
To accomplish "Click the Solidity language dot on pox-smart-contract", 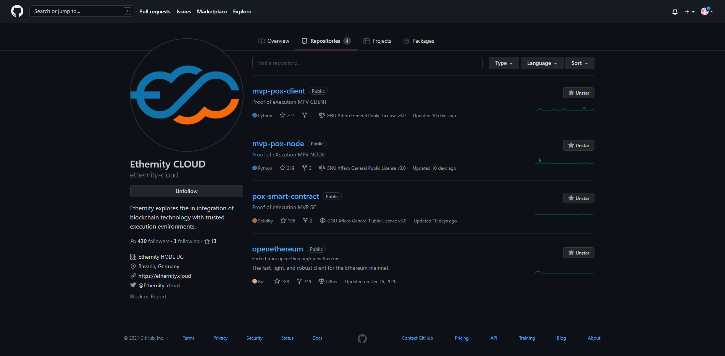I will pyautogui.click(x=255, y=221).
